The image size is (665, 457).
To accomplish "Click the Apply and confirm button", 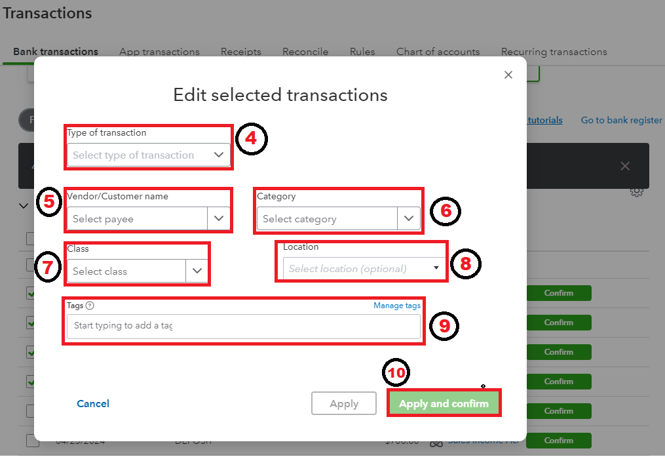I will (444, 403).
